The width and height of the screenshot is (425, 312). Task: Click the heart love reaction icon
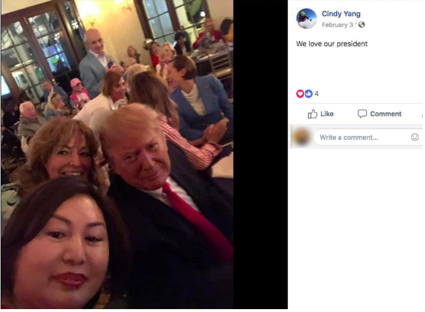coord(300,94)
